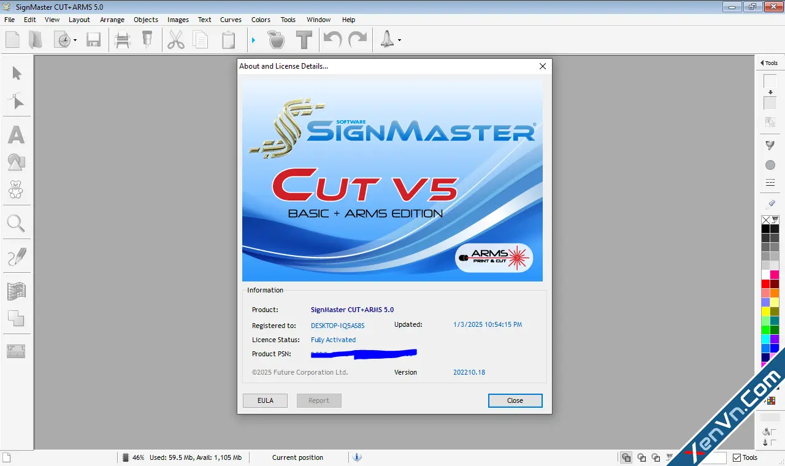Open the Arrange menu
The height and width of the screenshot is (466, 785).
point(112,20)
